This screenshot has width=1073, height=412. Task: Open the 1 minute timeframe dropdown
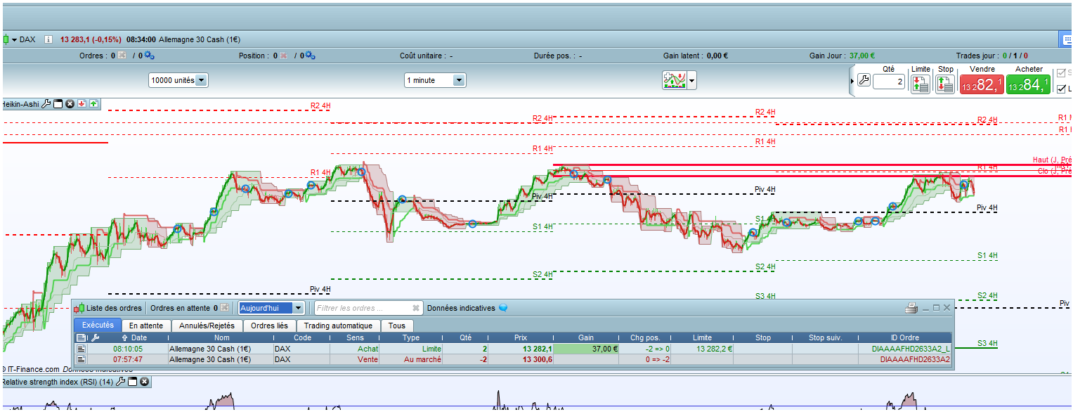[x=435, y=80]
